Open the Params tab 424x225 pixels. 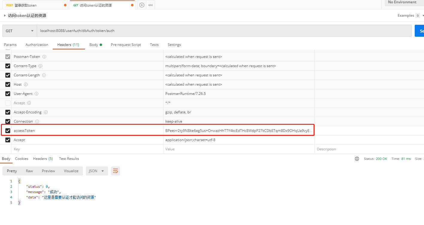click(10, 45)
